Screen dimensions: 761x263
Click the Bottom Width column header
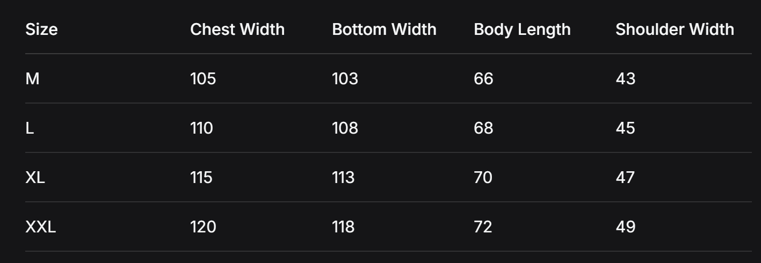[384, 30]
